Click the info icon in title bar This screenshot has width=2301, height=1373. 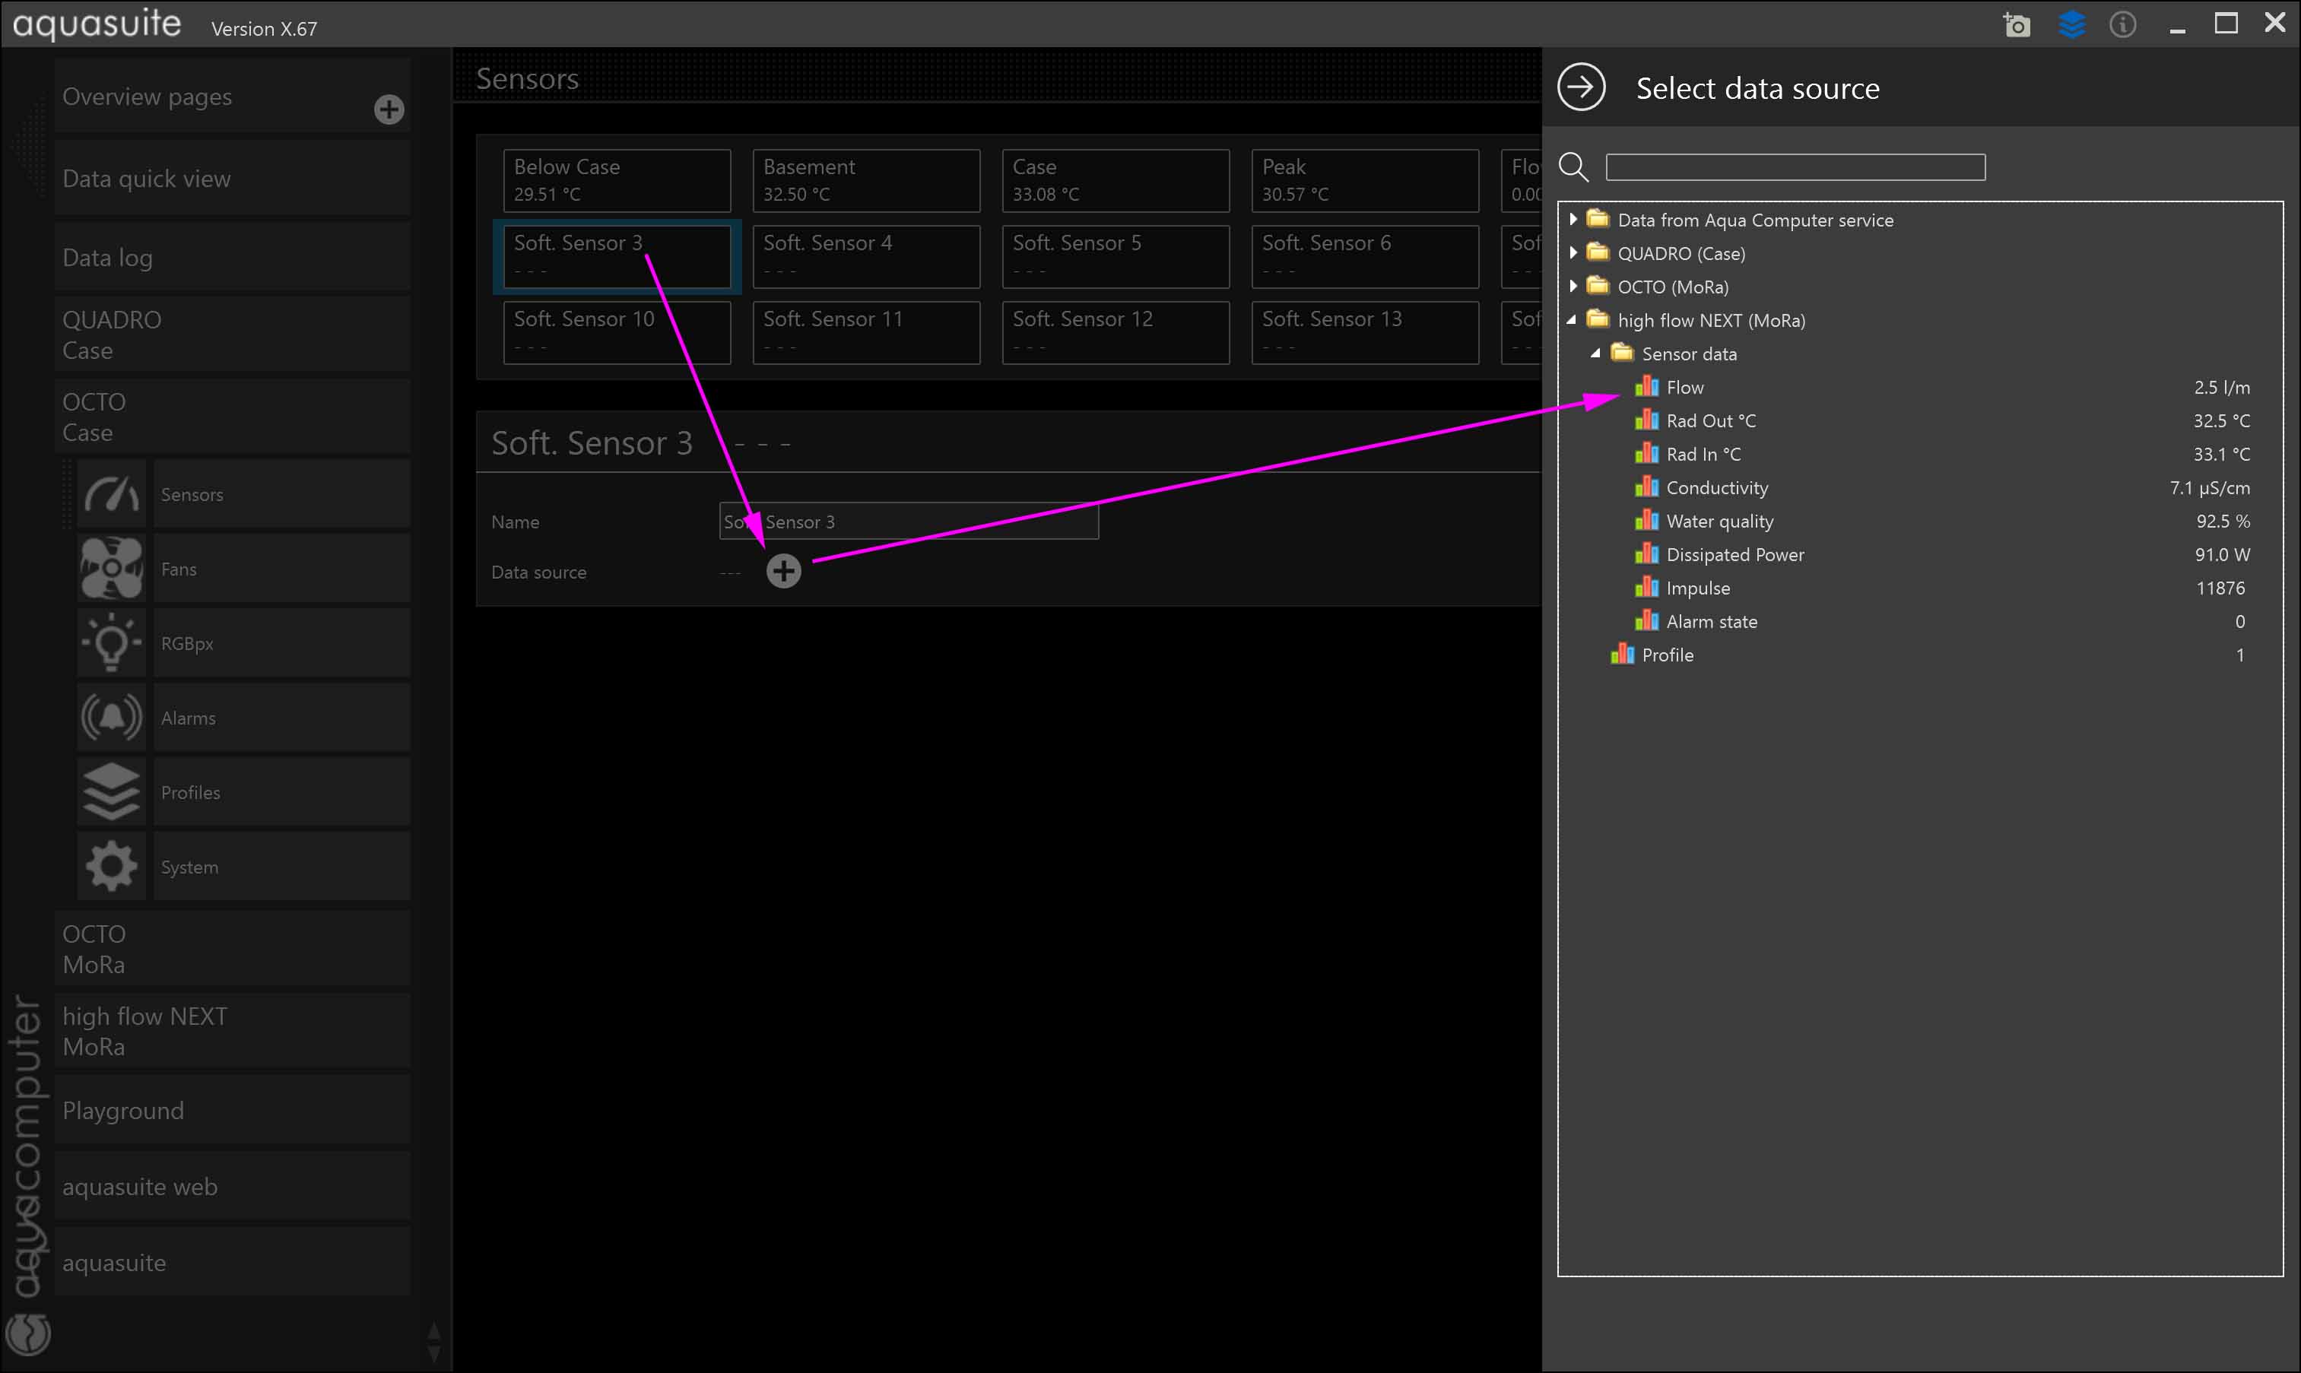tap(2122, 25)
